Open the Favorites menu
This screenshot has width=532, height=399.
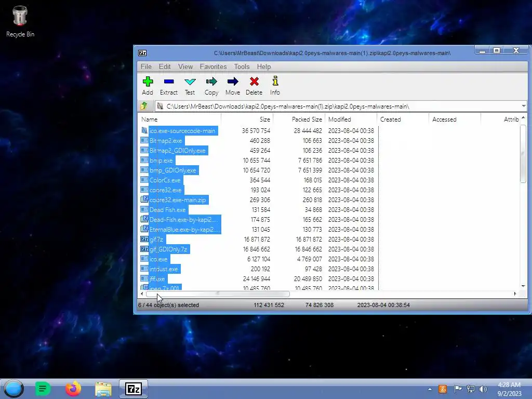213,66
